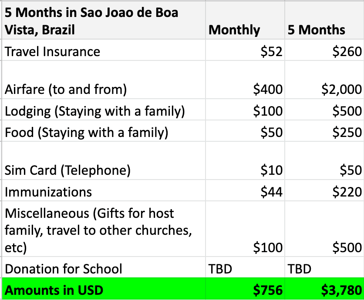
Task: Click the 5 Months column header
Action: click(x=317, y=30)
